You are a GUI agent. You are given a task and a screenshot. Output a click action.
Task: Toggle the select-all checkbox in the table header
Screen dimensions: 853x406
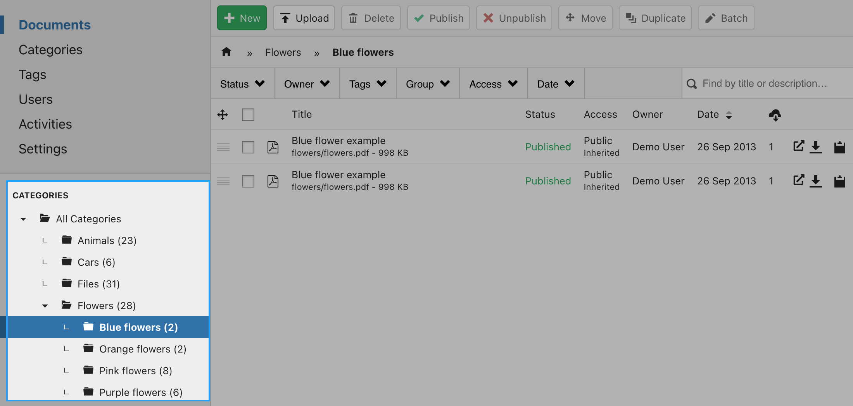tap(248, 115)
